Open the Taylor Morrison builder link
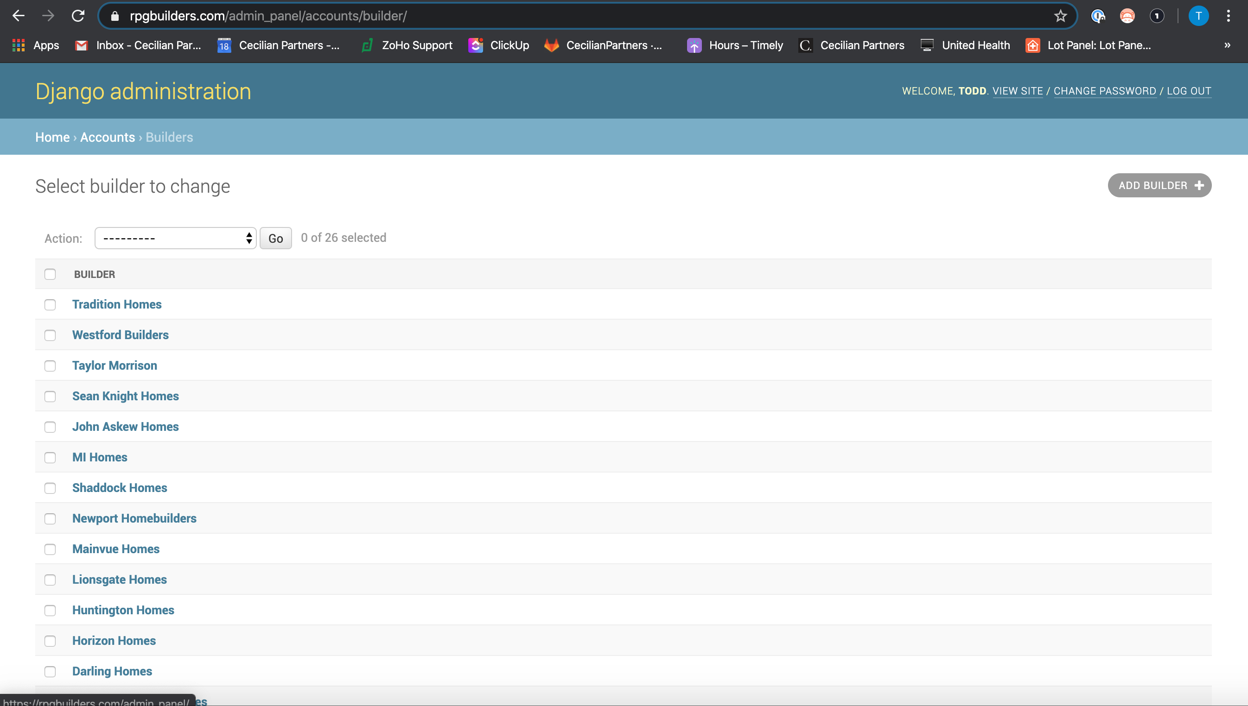 pos(115,365)
